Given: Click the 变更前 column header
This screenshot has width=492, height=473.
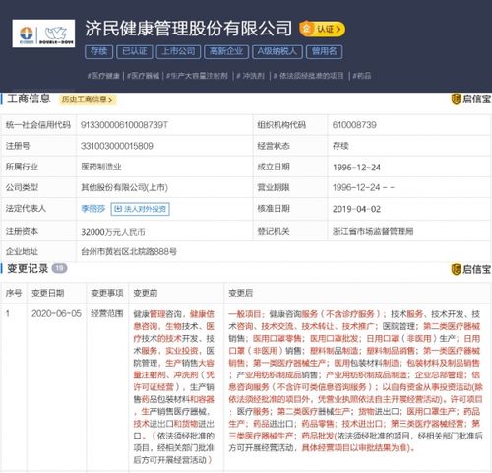Looking at the screenshot, I should [146, 293].
